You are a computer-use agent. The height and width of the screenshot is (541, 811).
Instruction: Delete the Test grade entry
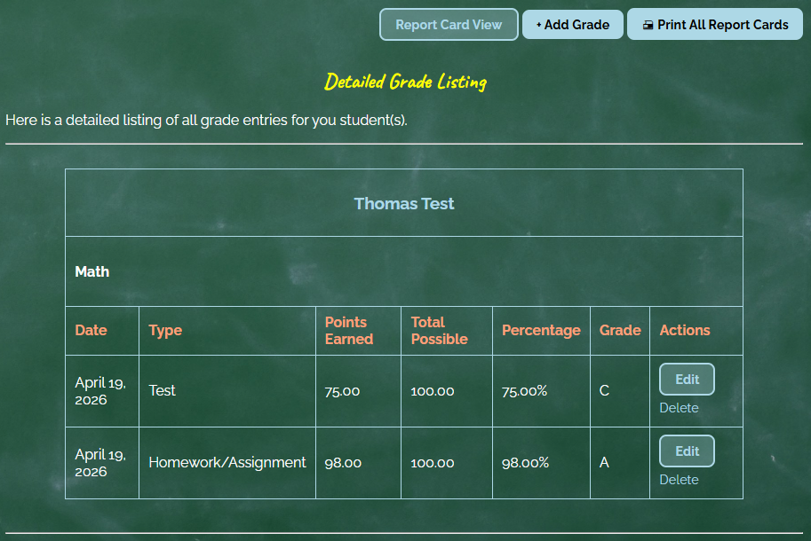679,408
